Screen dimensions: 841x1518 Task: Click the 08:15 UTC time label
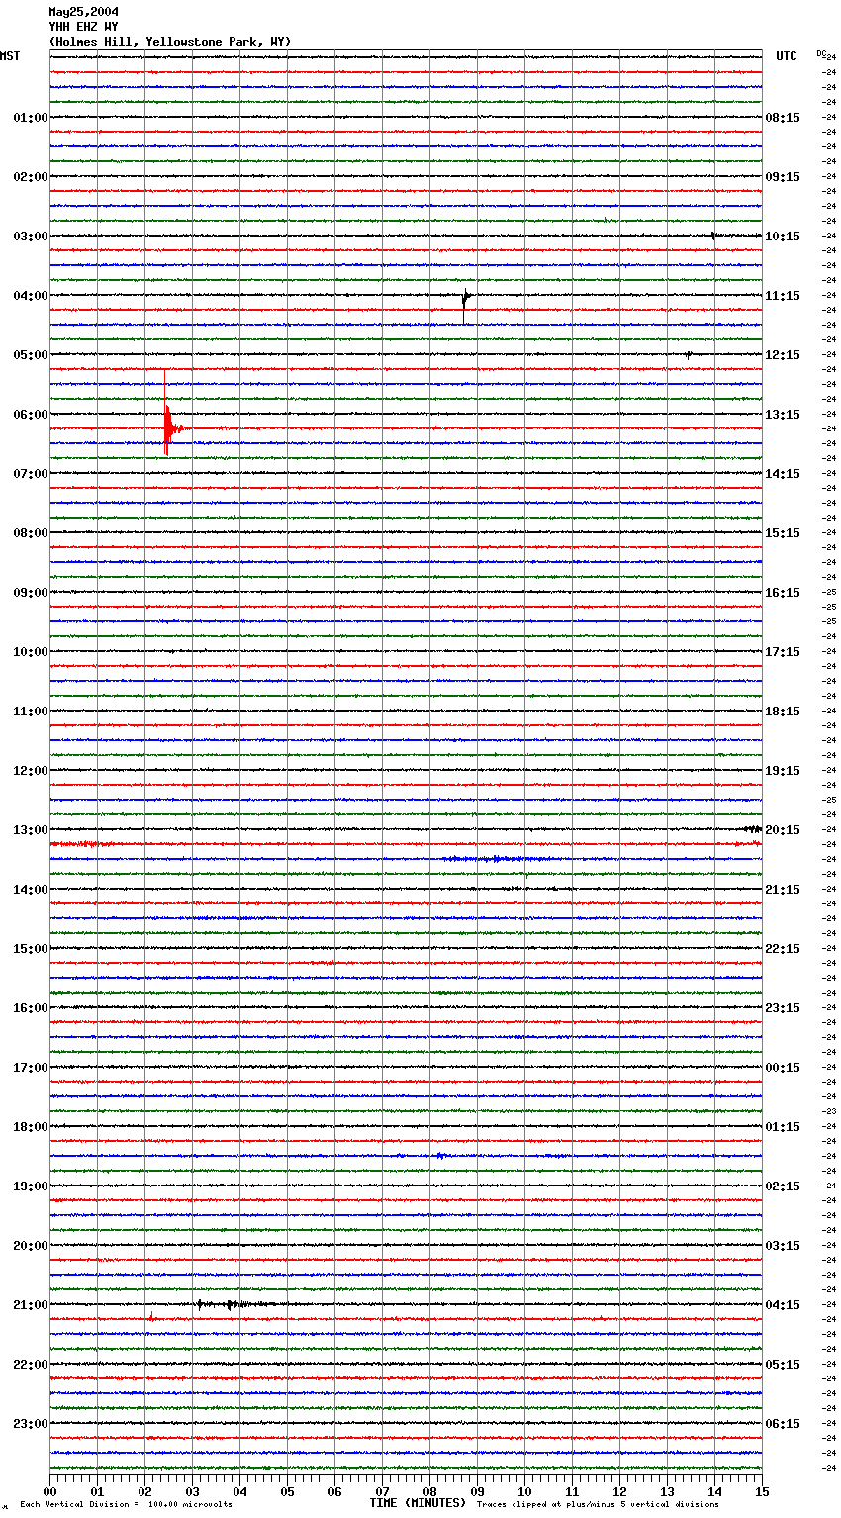(x=783, y=118)
